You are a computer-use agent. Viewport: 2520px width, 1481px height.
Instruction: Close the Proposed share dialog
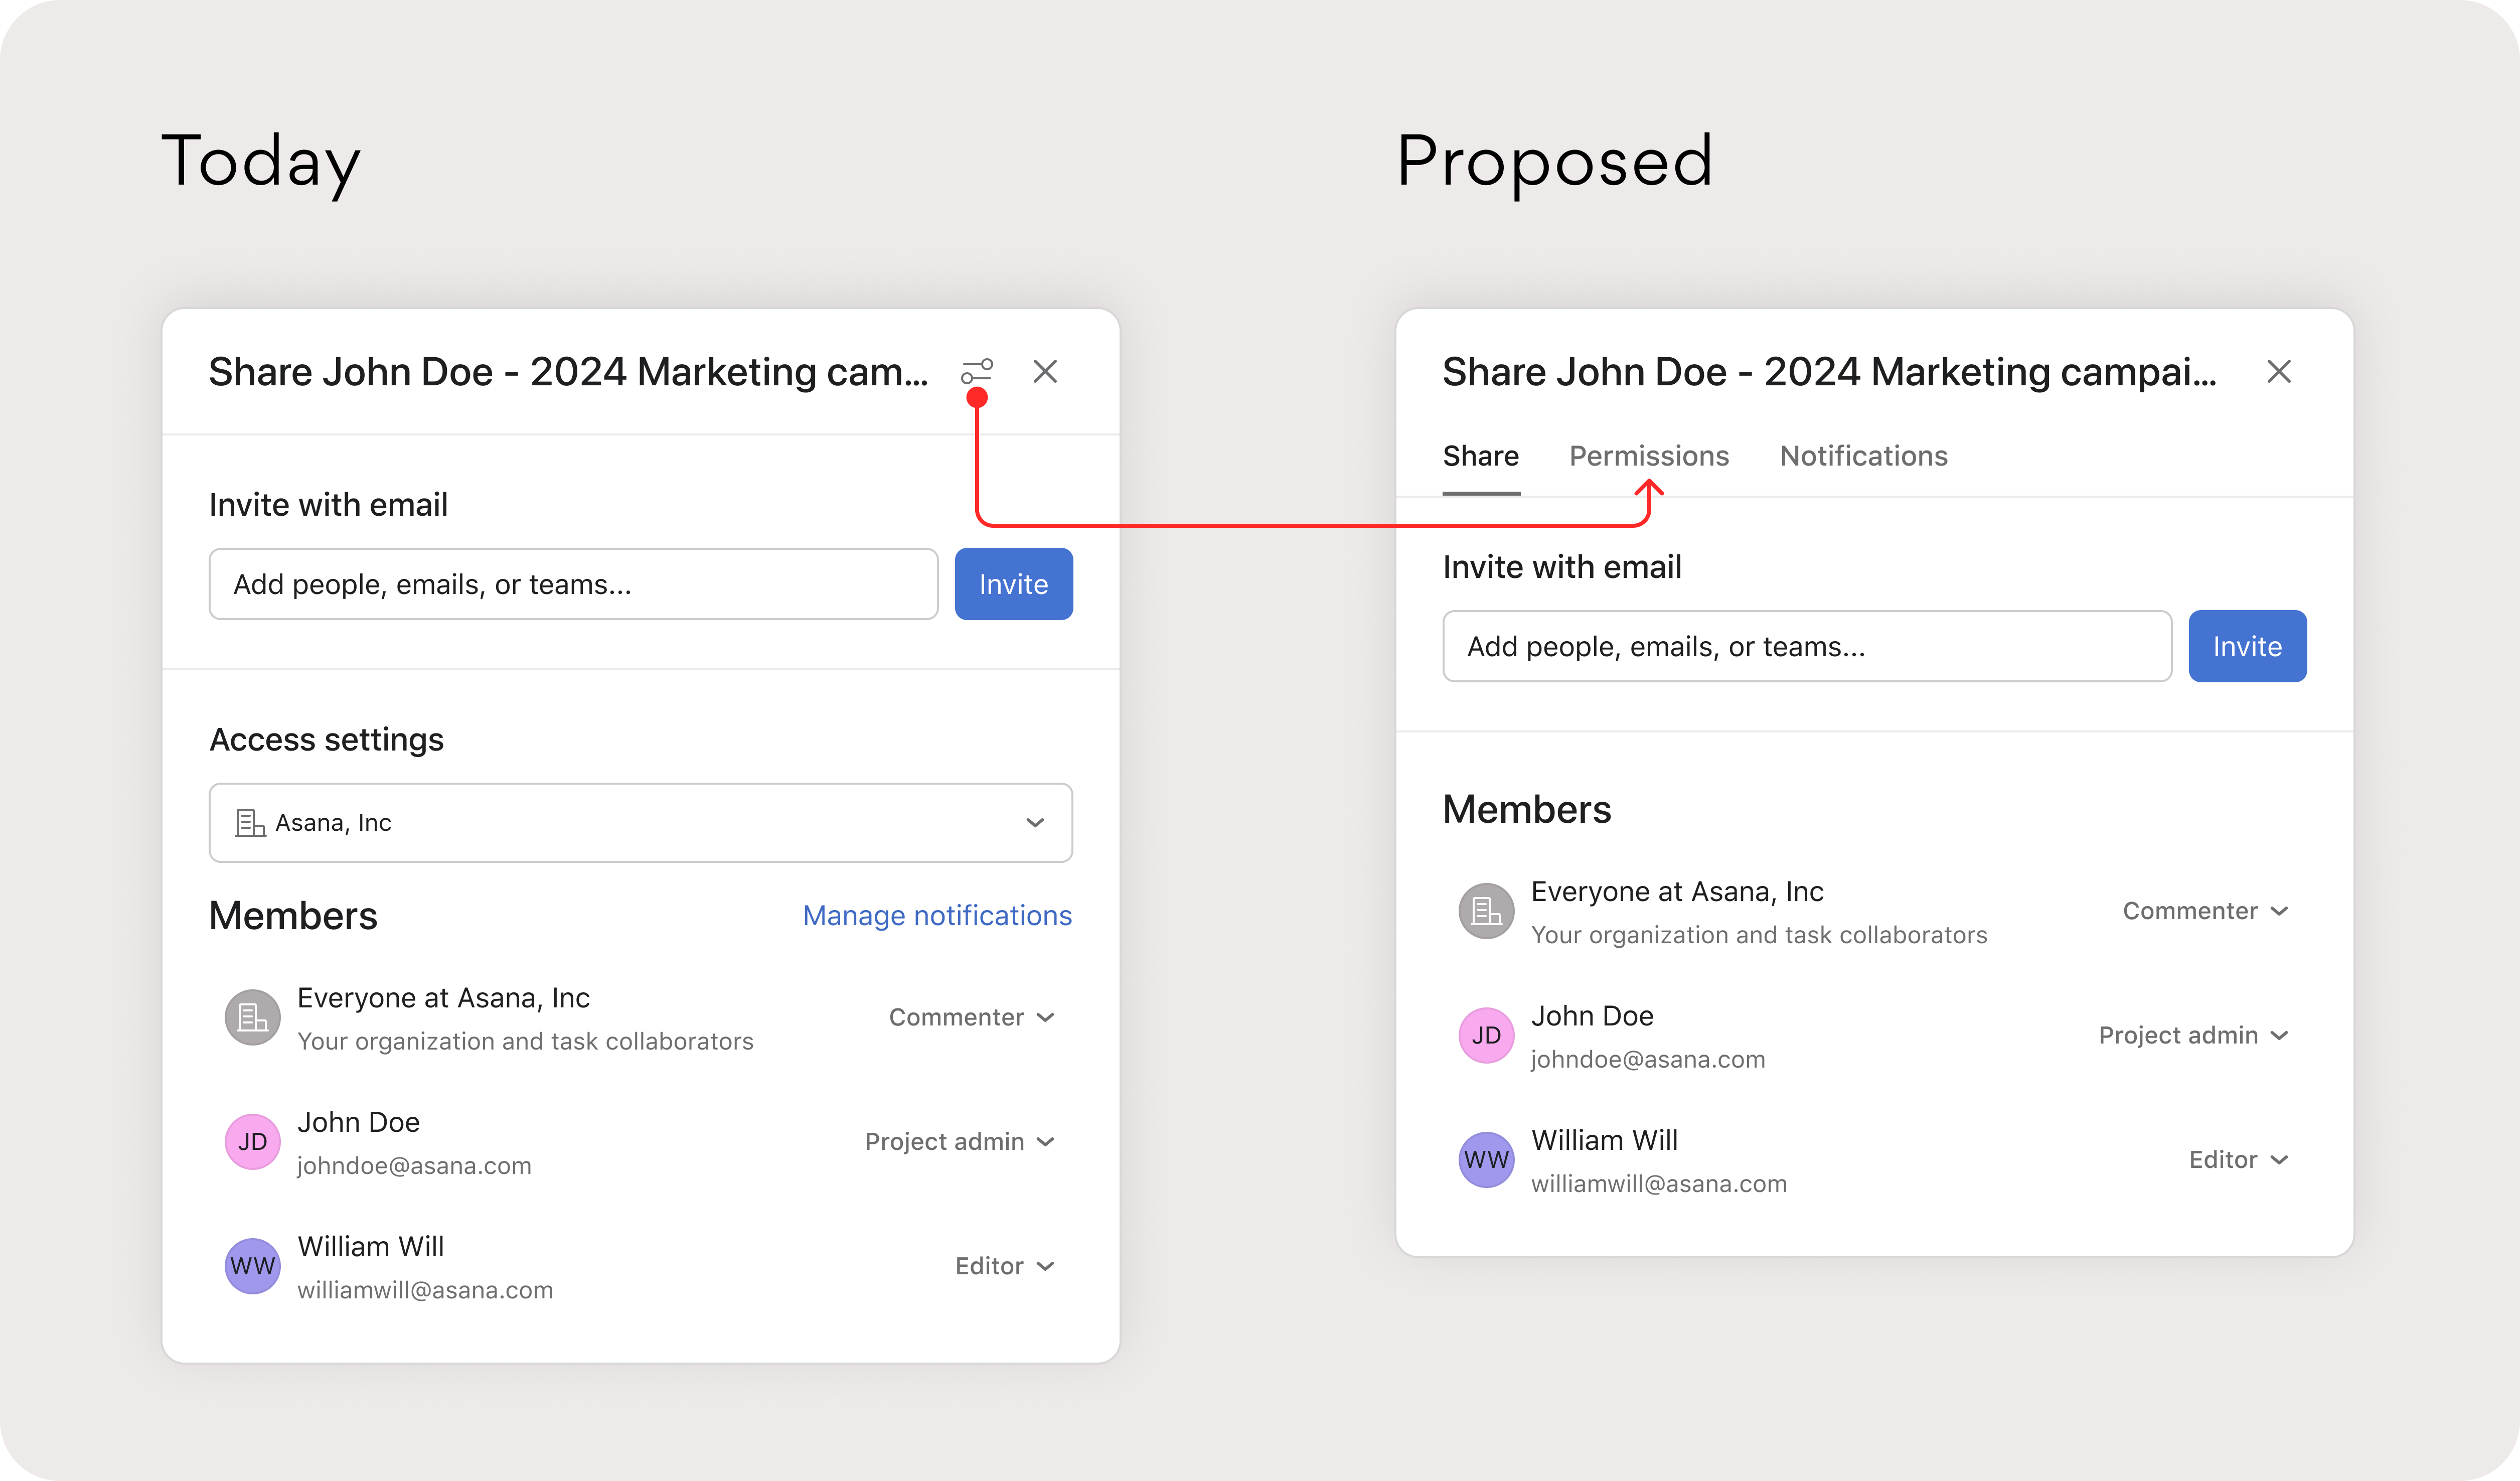(x=2280, y=371)
